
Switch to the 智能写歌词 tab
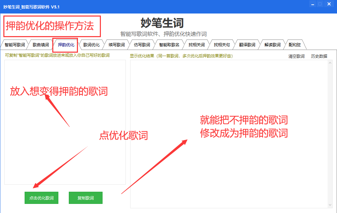click(15, 45)
